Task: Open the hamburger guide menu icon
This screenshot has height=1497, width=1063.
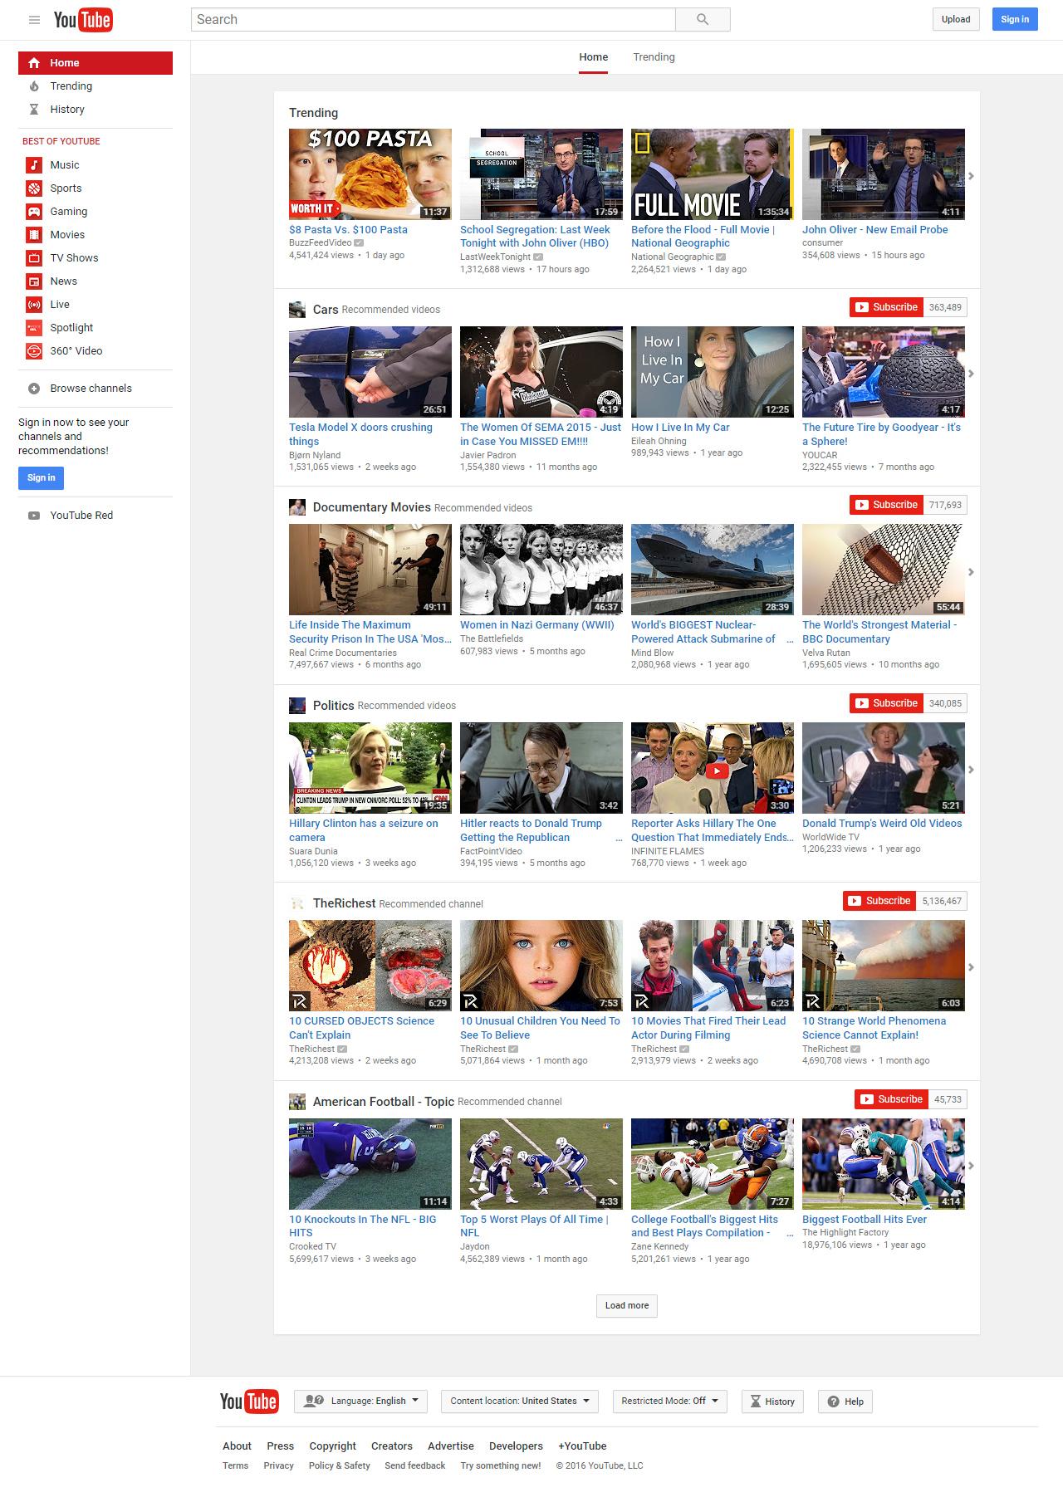Action: pyautogui.click(x=34, y=20)
